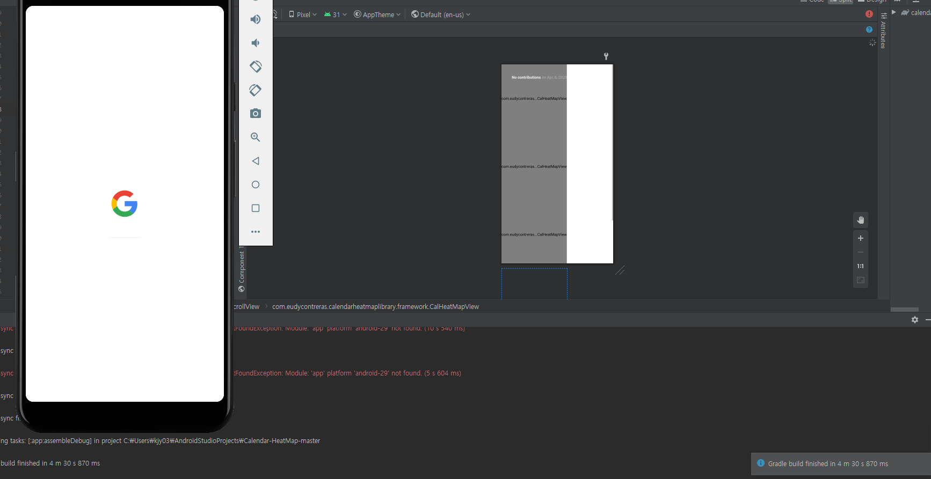931x479 pixels.
Task: Select CalHeatMapView in the breadcrumb bar
Action: pyautogui.click(x=375, y=307)
